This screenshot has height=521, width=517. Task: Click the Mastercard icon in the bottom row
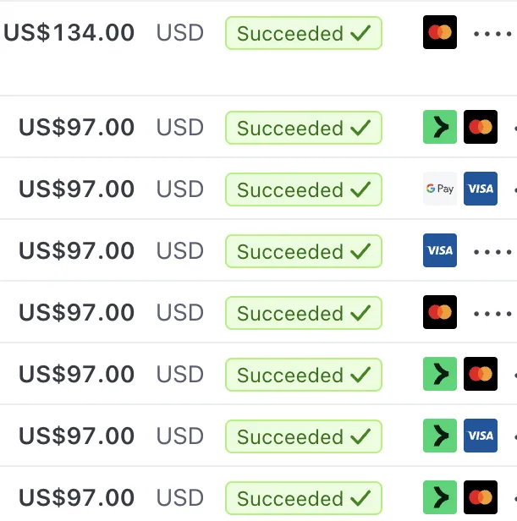pyautogui.click(x=481, y=497)
